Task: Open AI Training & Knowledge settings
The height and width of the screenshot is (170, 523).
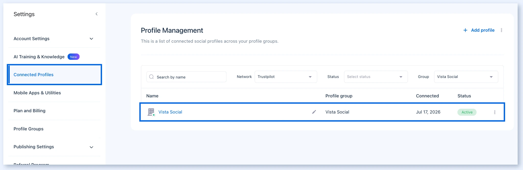Action: 39,57
